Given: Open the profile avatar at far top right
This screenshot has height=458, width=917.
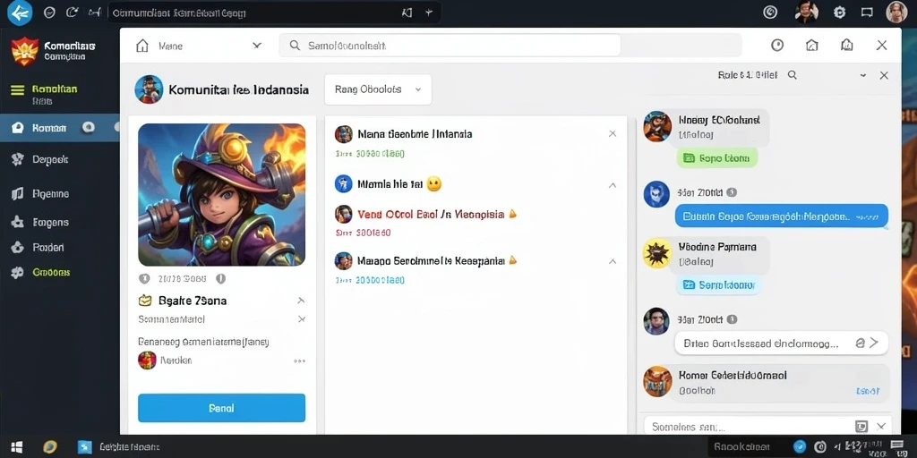Looking at the screenshot, I should [x=896, y=12].
